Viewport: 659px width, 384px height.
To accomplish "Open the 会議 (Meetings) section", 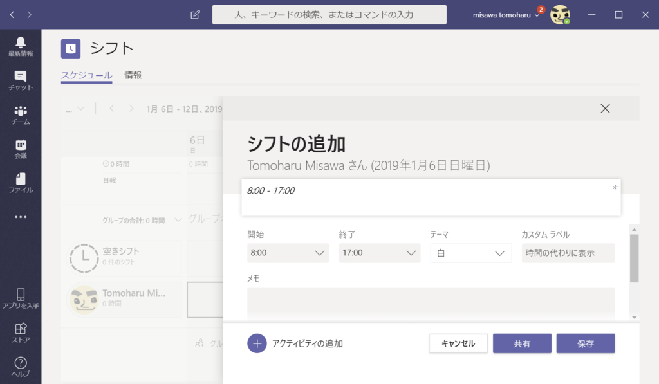I will [x=20, y=149].
